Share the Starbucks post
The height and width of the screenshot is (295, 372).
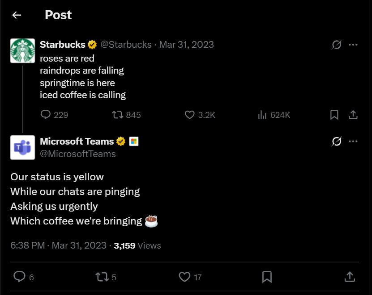coord(353,115)
